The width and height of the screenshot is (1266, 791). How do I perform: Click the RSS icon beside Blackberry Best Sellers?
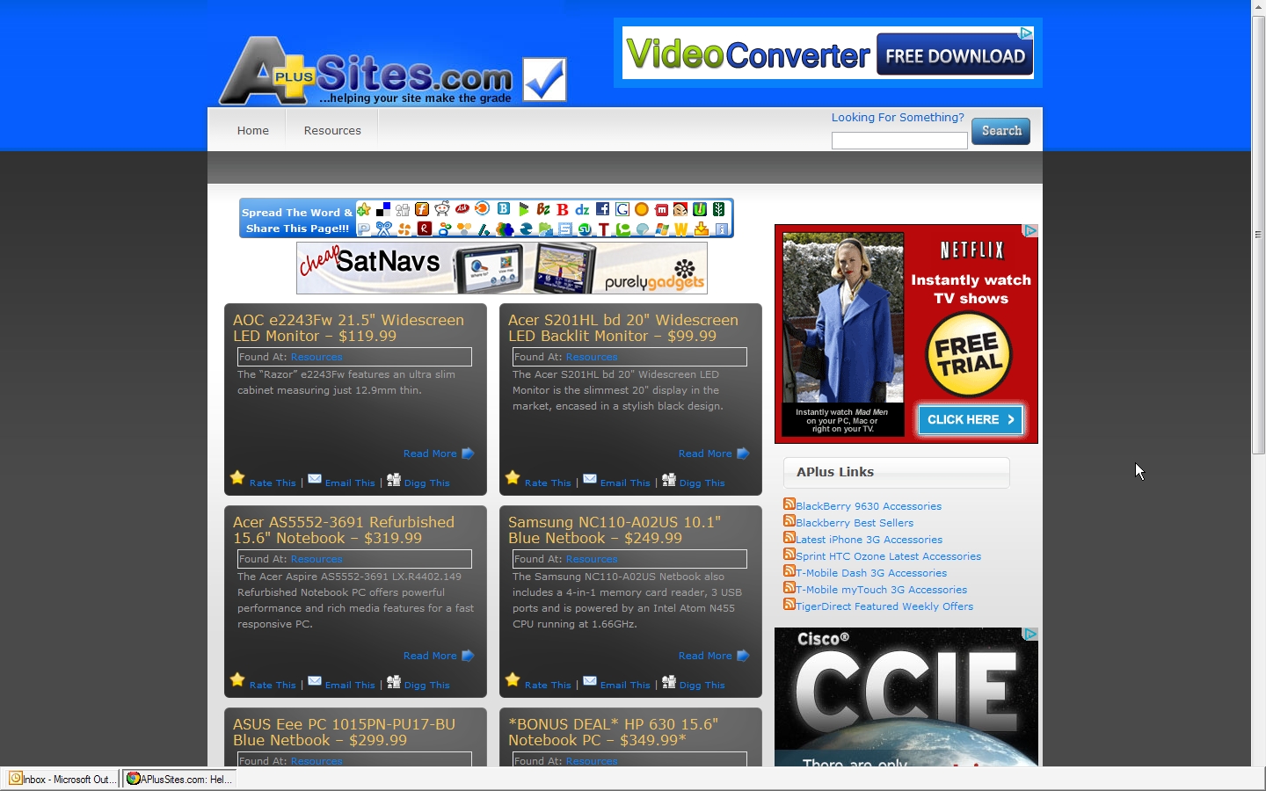[789, 521]
